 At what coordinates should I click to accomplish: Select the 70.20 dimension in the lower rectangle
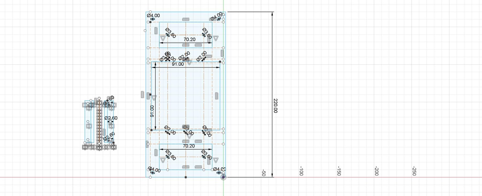pyautogui.click(x=189, y=146)
